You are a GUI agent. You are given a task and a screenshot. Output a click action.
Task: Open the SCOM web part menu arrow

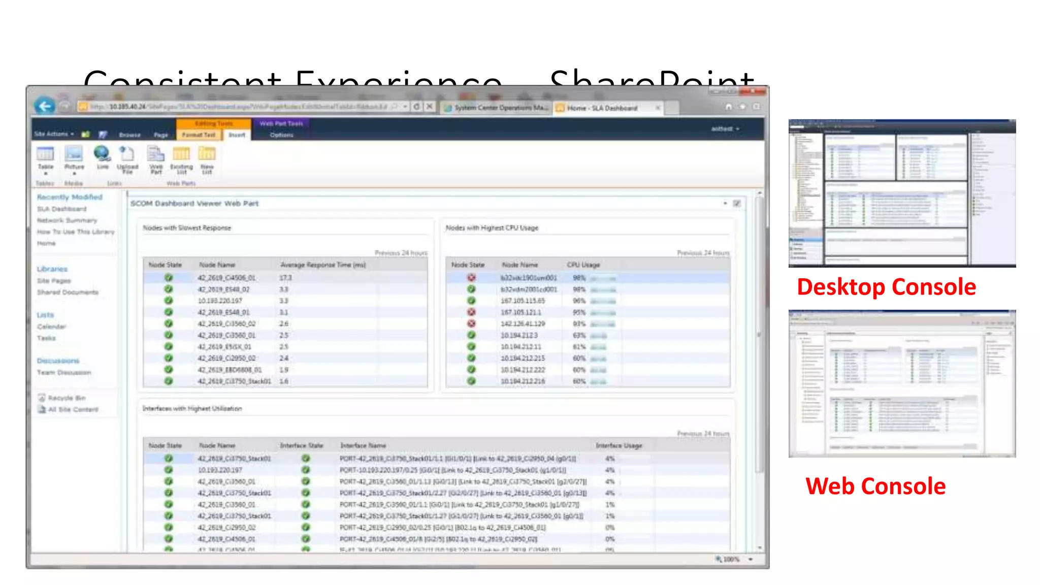click(725, 203)
